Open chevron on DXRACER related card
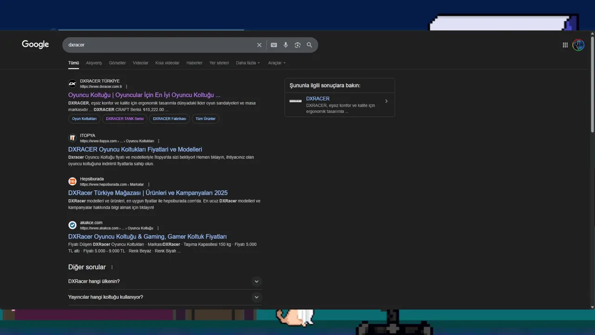 pos(386,101)
